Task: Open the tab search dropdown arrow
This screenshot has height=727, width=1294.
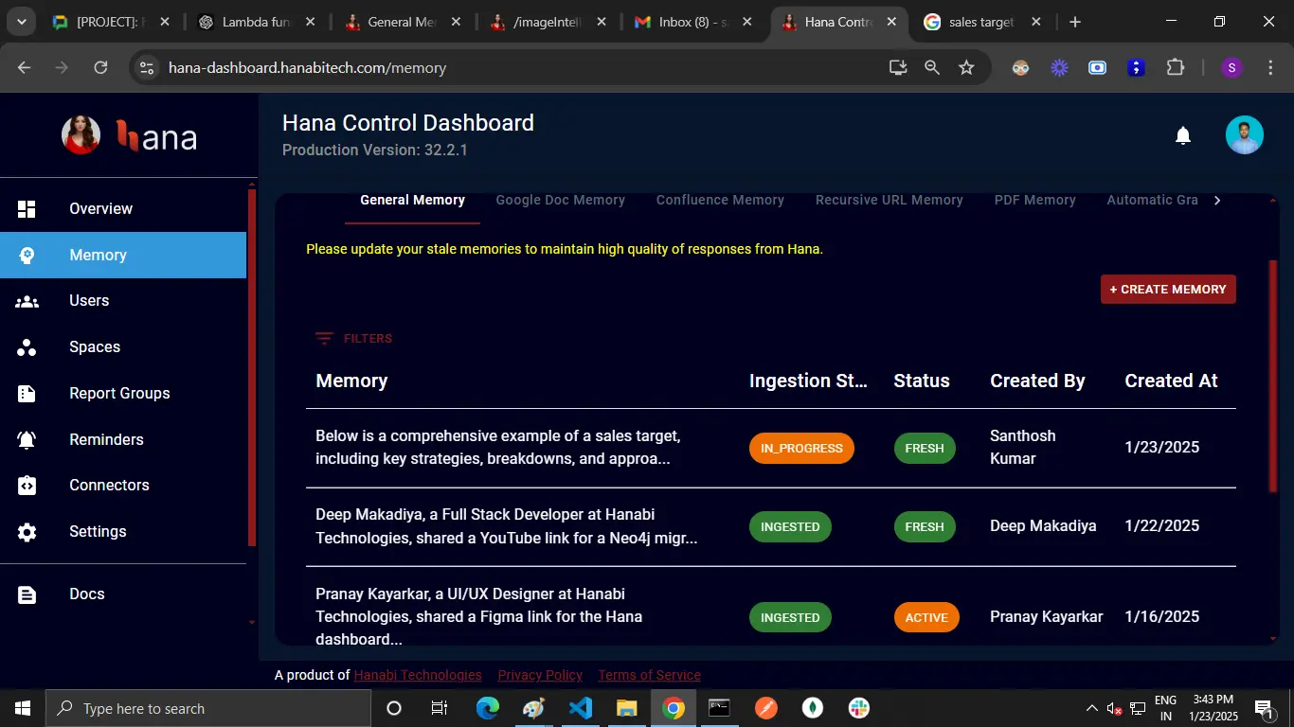Action: pos(21,22)
